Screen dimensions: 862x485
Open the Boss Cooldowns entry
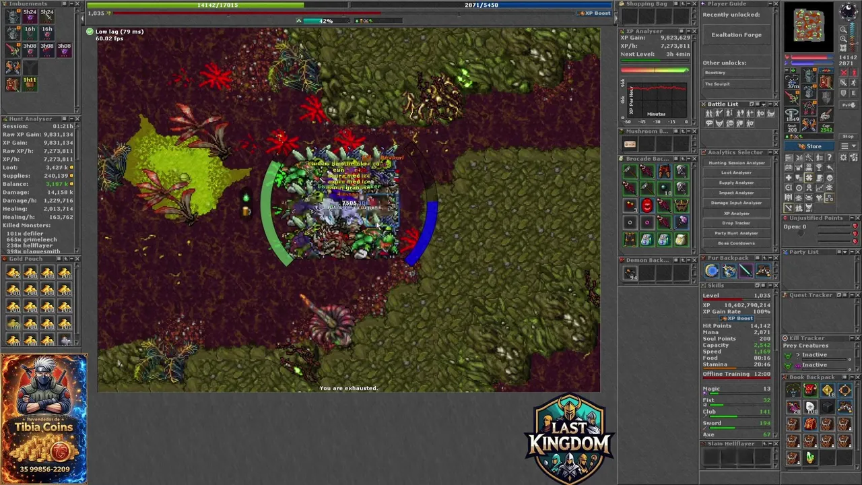point(737,243)
